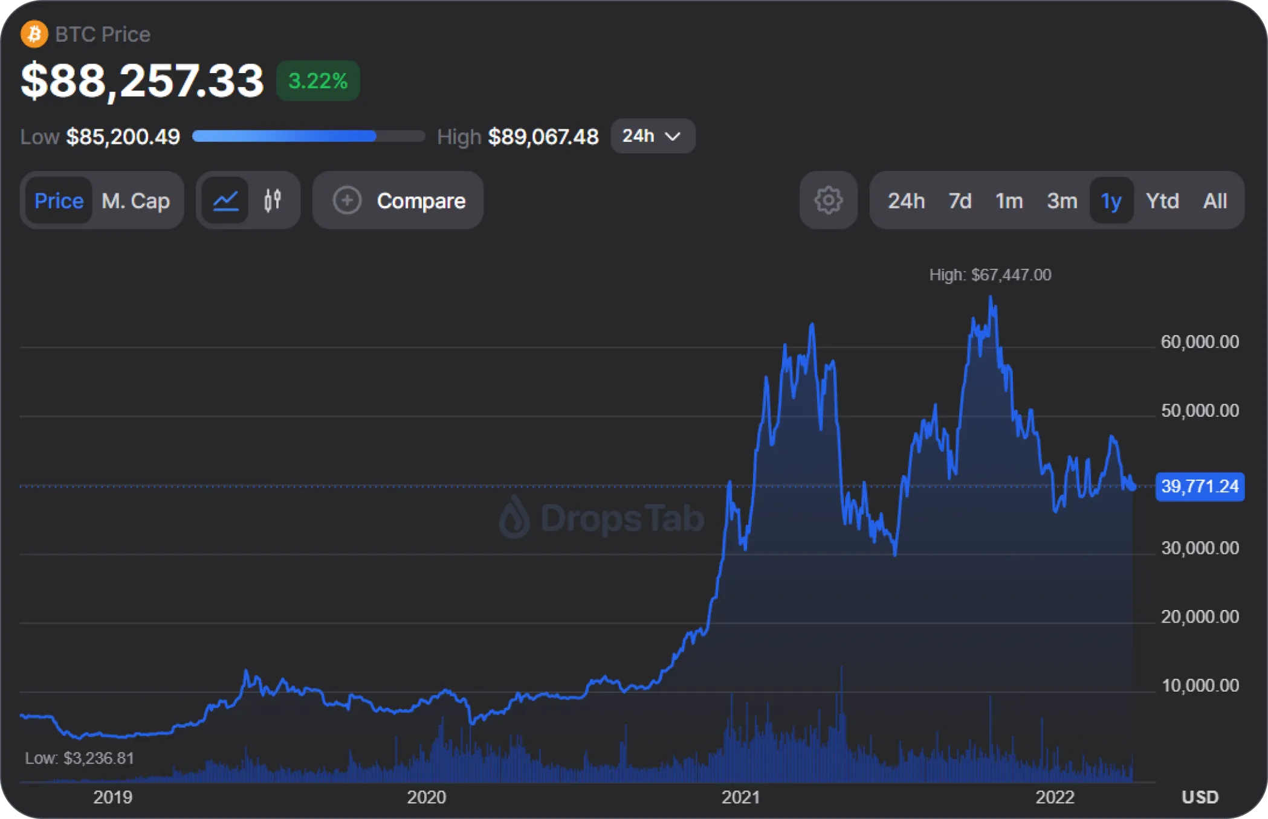This screenshot has height=819, width=1268.
Task: Switch to line chart view icon
Action: (225, 201)
